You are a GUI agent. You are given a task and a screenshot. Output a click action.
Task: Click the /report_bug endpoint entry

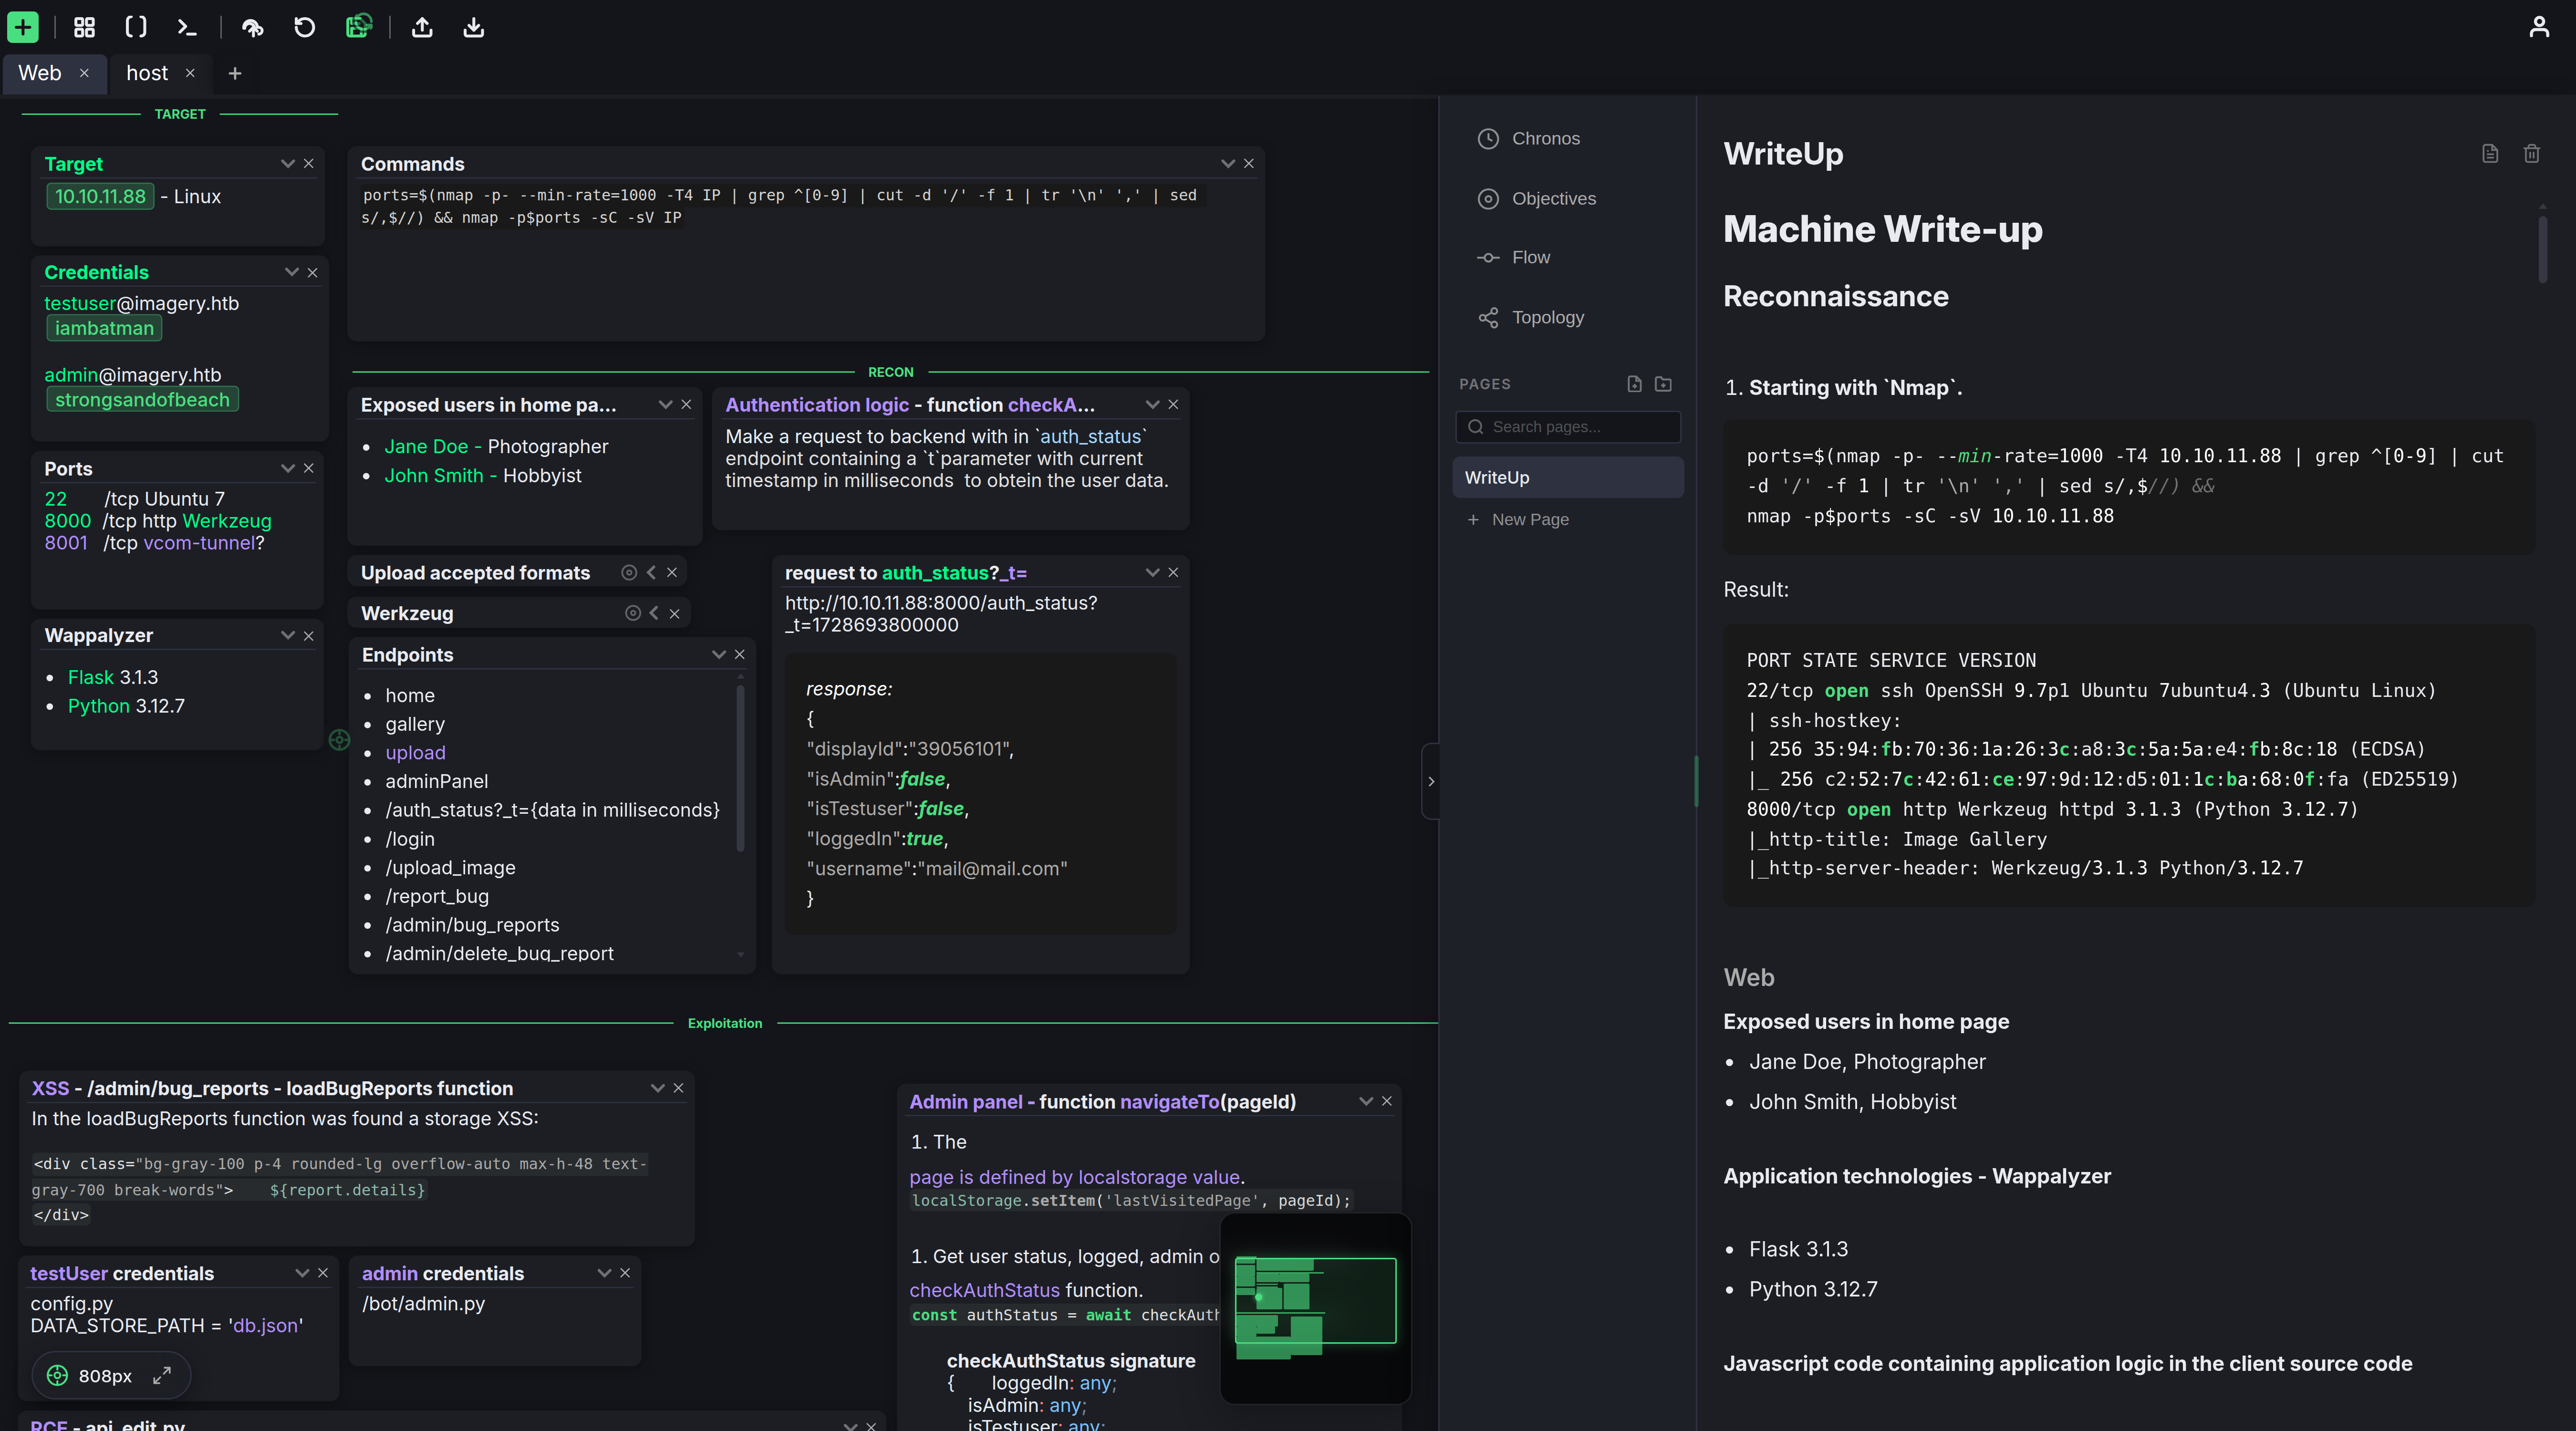[437, 897]
